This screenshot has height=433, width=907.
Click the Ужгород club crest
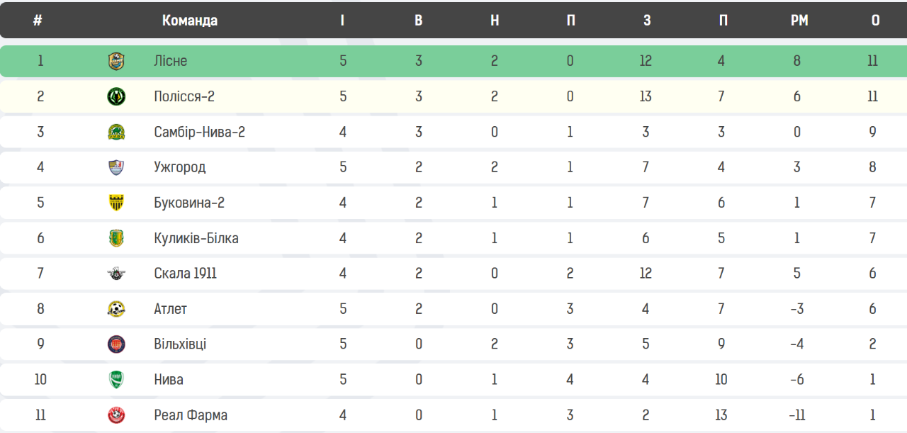coord(116,167)
